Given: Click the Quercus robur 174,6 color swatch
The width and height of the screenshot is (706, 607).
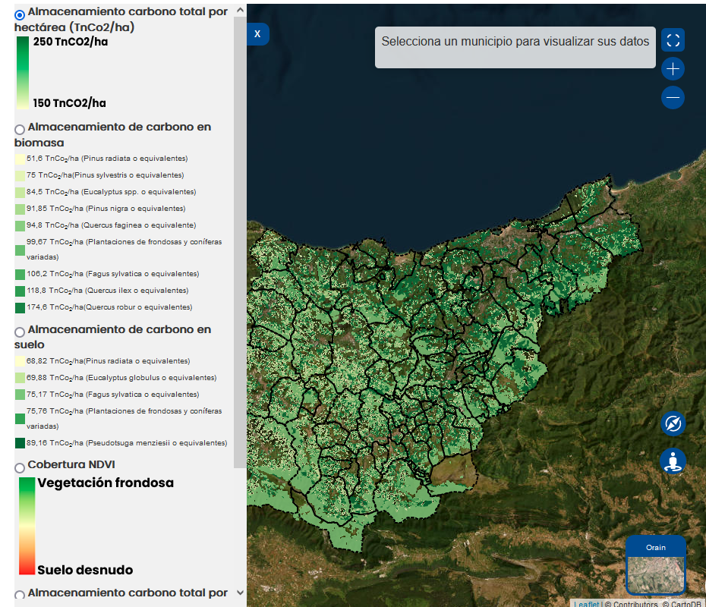Looking at the screenshot, I should (20, 307).
